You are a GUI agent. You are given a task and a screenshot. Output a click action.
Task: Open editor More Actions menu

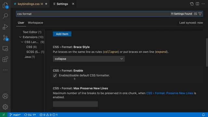[x=203, y=4]
